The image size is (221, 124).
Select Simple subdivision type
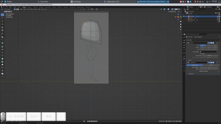[x=211, y=65]
